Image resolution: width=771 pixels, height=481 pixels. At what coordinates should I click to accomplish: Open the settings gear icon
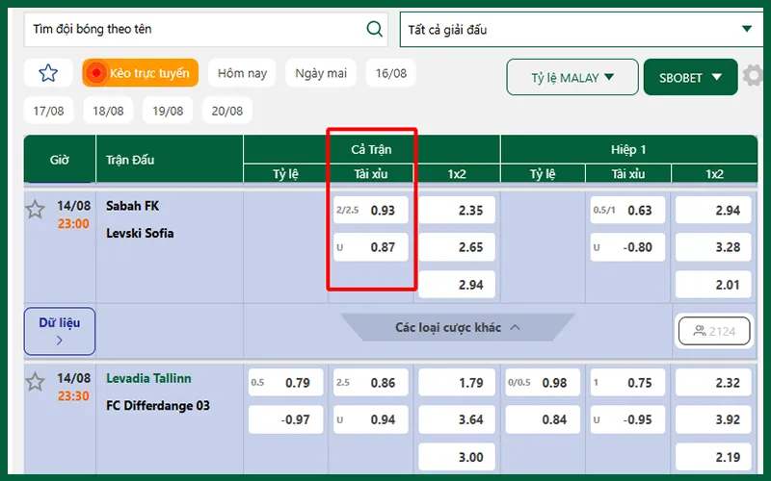pos(753,76)
